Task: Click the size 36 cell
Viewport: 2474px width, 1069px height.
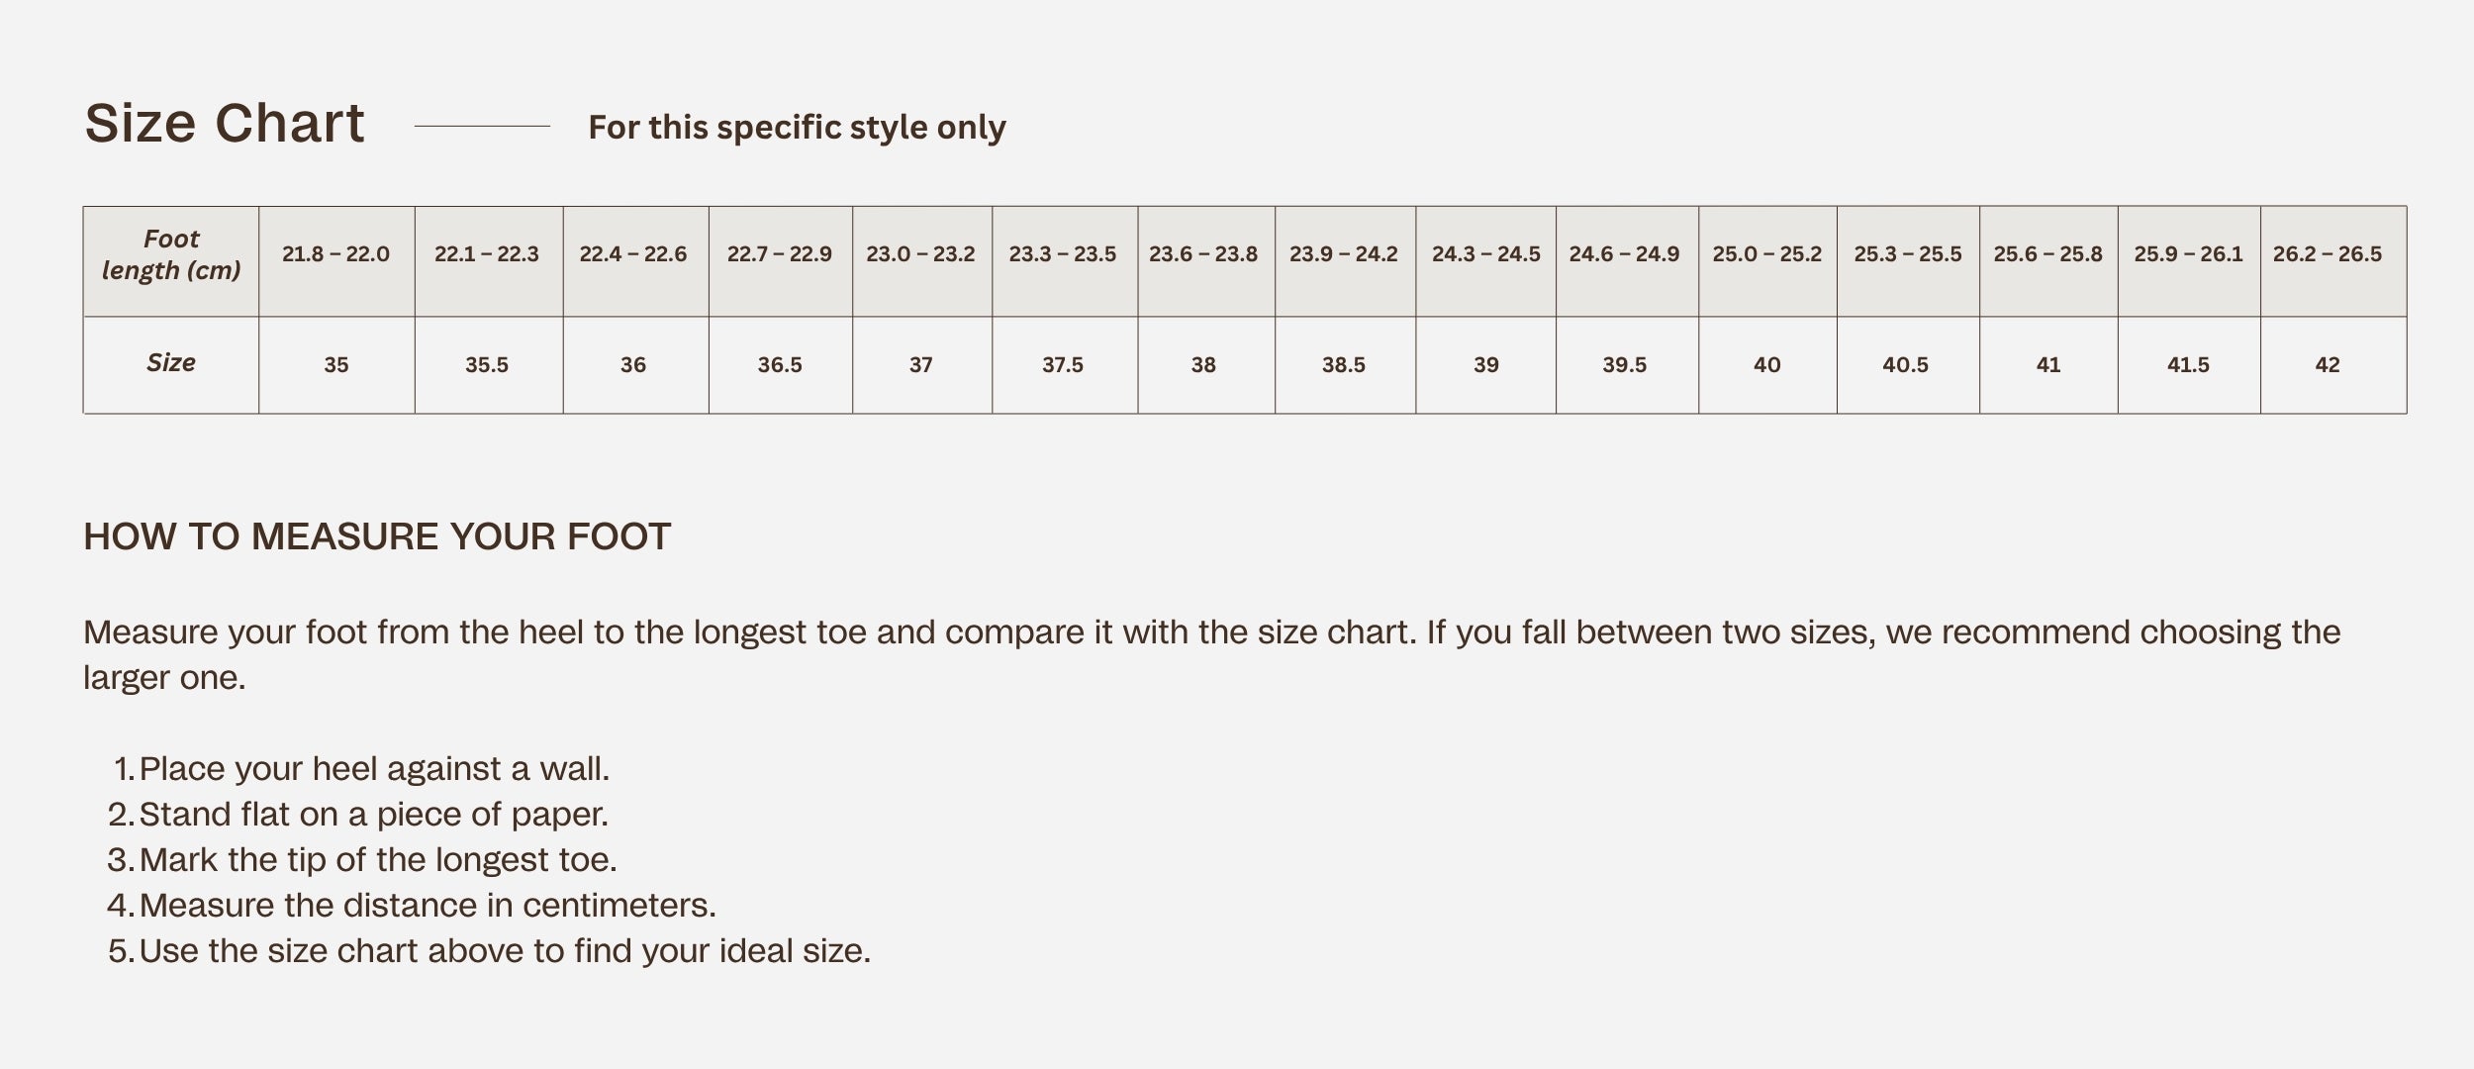Action: (633, 365)
